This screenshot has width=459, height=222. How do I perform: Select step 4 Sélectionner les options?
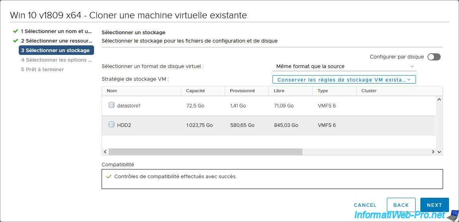tap(57, 60)
